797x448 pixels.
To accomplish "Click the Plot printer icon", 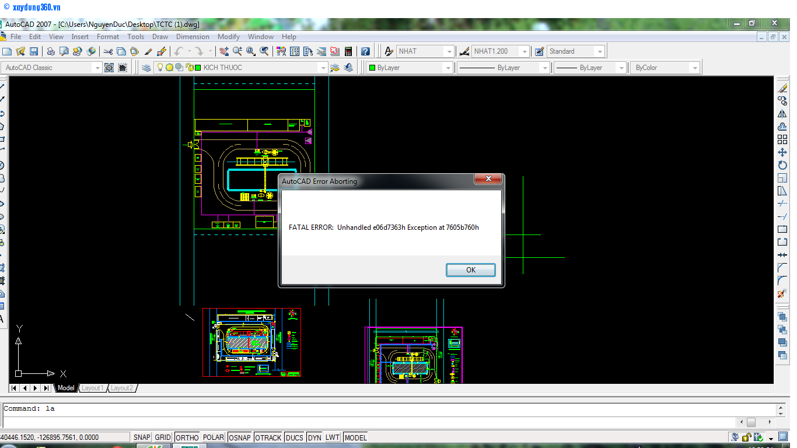I will click(x=51, y=51).
